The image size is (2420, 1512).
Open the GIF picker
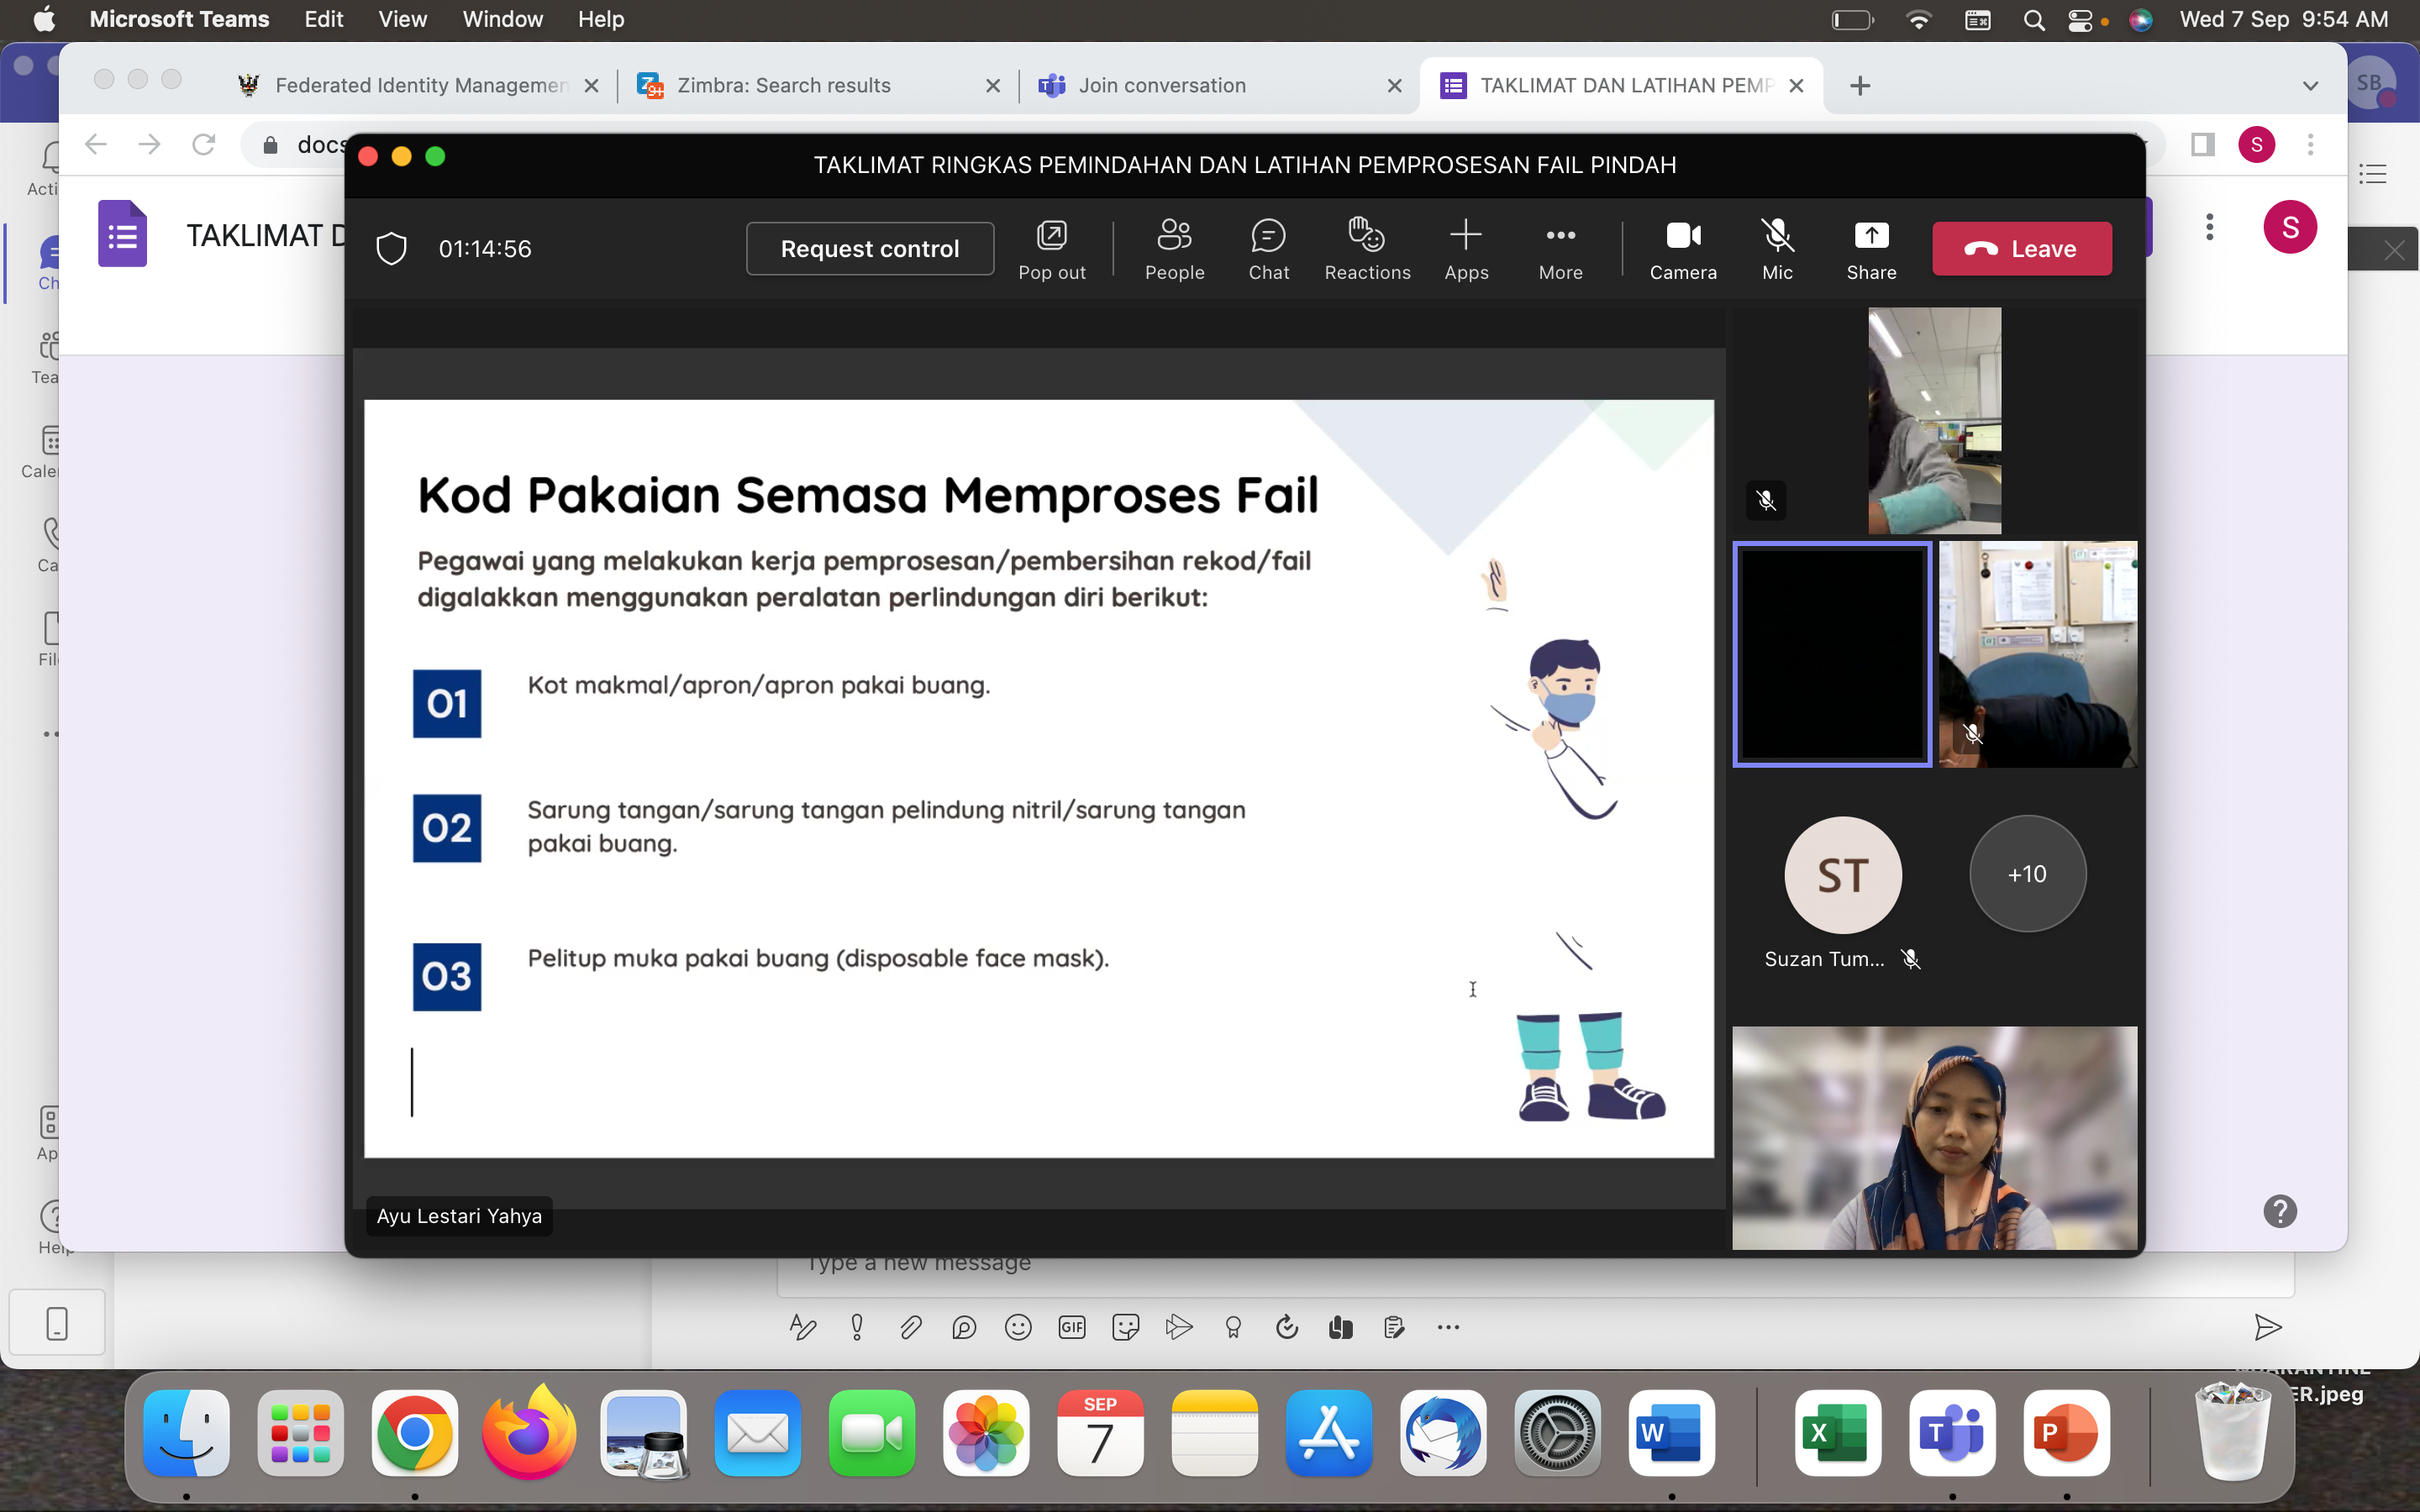pyautogui.click(x=1072, y=1327)
